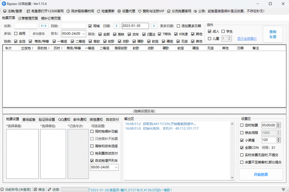Collapse settings via 隐藏设置区域 bar
The height and width of the screenshot is (192, 289).
[144, 111]
